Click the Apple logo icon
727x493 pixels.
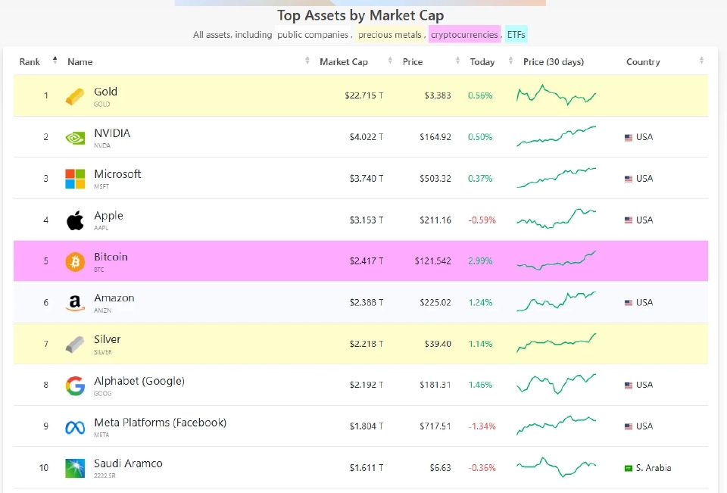(x=74, y=220)
